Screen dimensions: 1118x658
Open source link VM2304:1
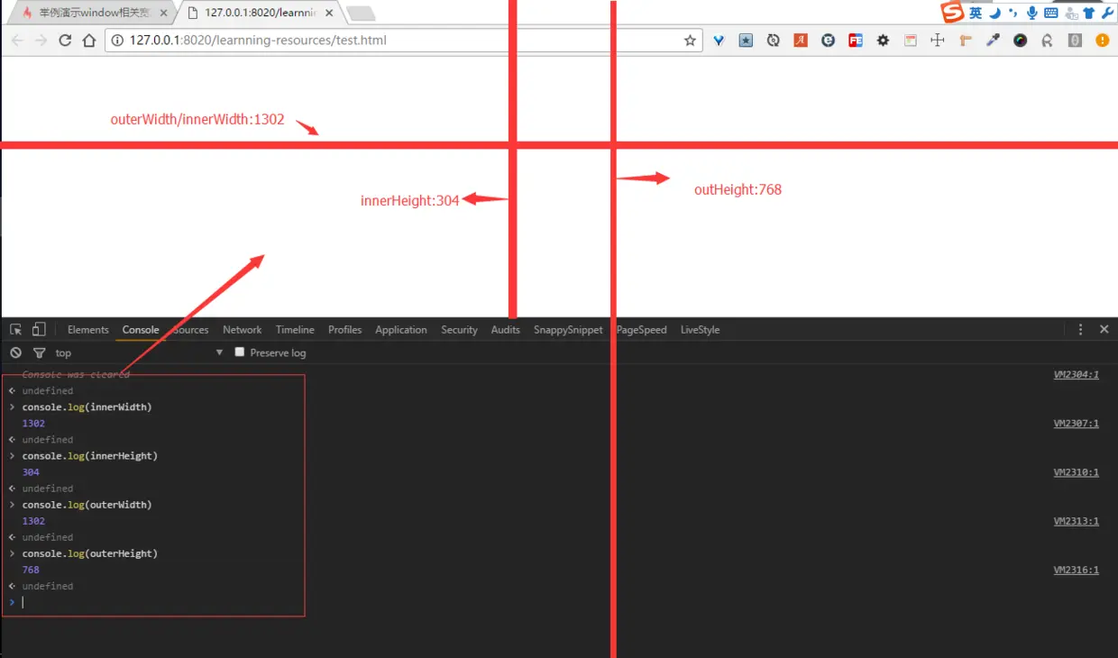pyautogui.click(x=1077, y=374)
